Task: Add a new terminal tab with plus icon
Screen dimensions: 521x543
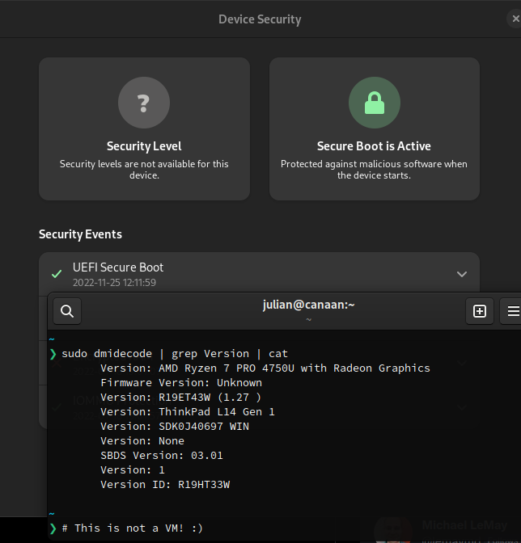Action: click(x=480, y=311)
